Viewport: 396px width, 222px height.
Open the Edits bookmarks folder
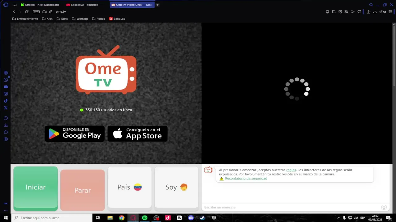point(62,19)
